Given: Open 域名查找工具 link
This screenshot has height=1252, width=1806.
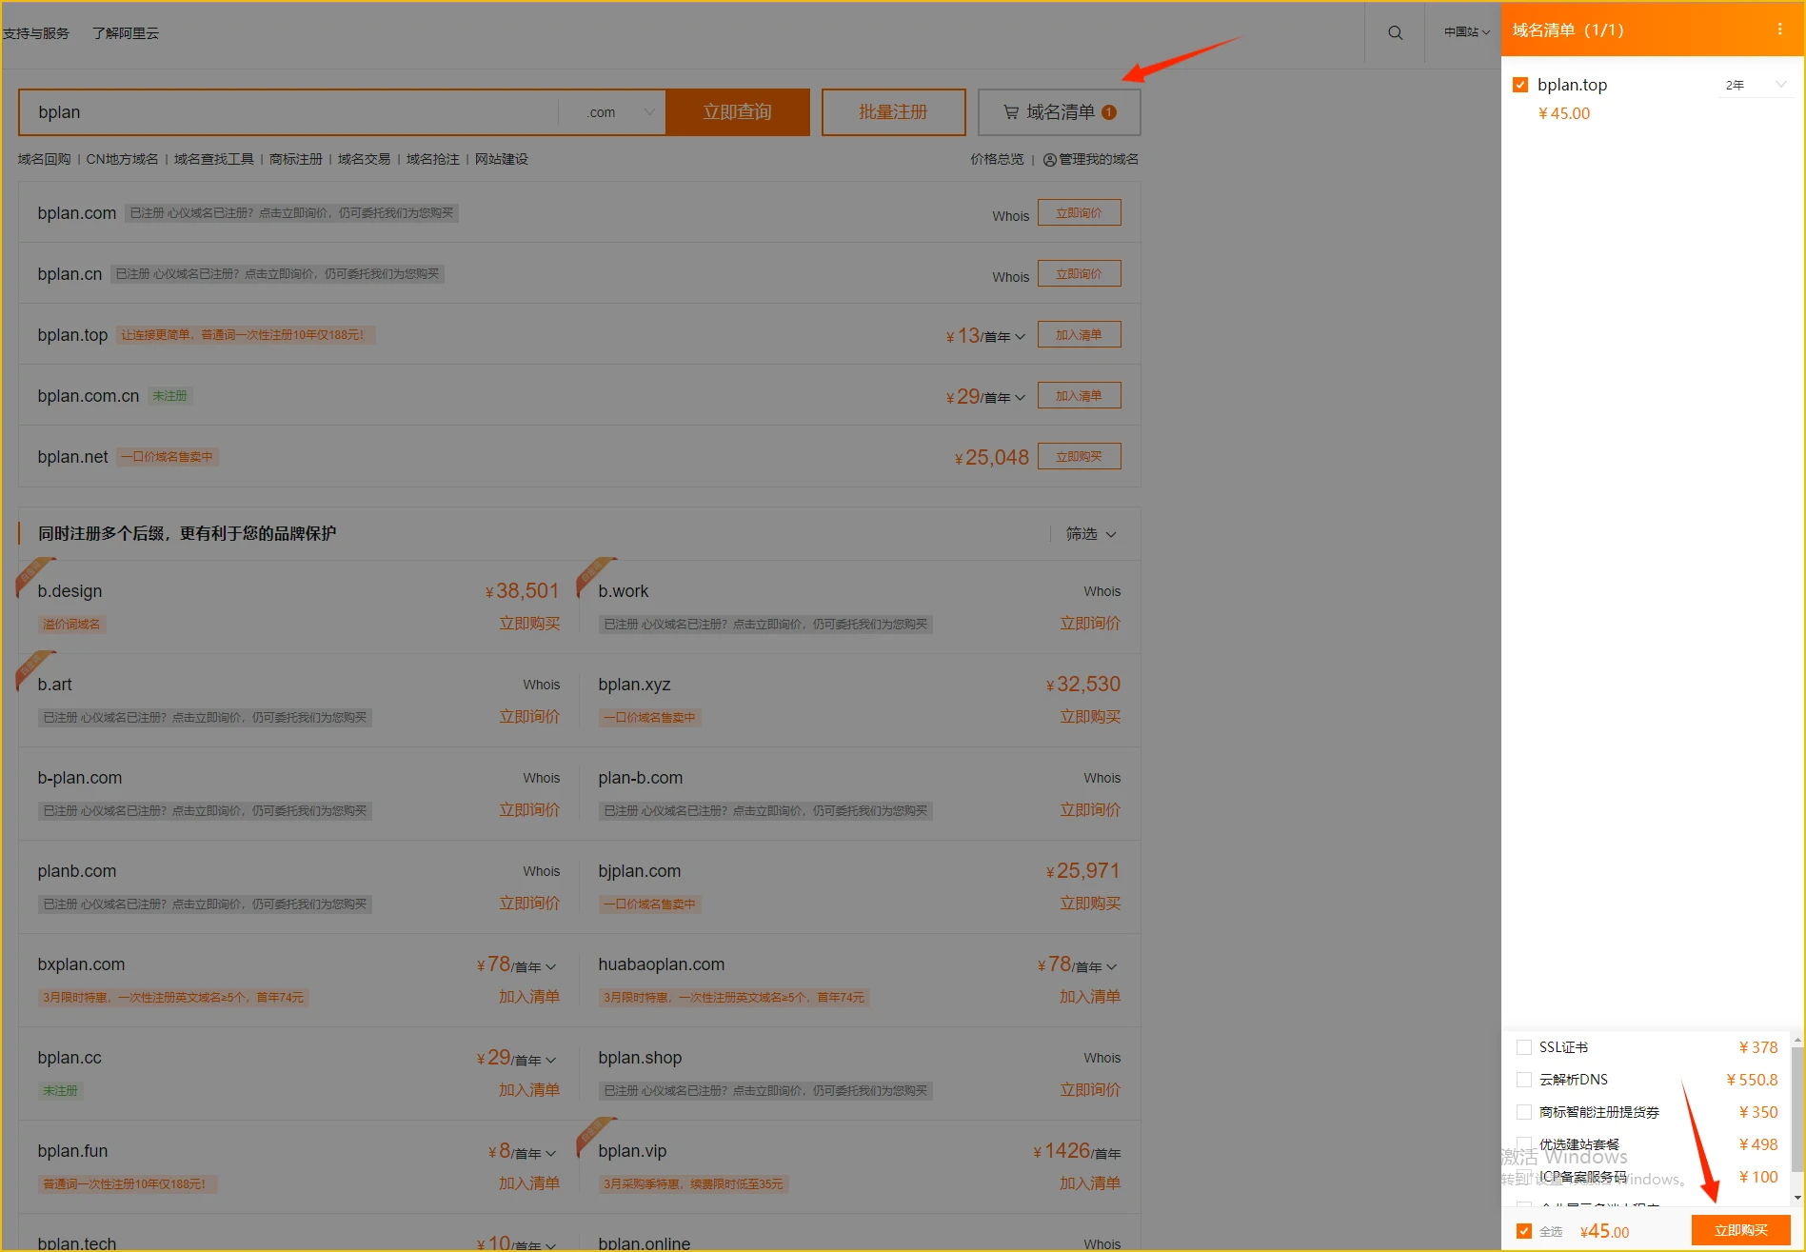Looking at the screenshot, I should pos(214,159).
